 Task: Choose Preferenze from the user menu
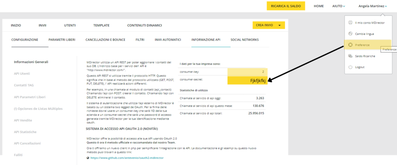362,45
